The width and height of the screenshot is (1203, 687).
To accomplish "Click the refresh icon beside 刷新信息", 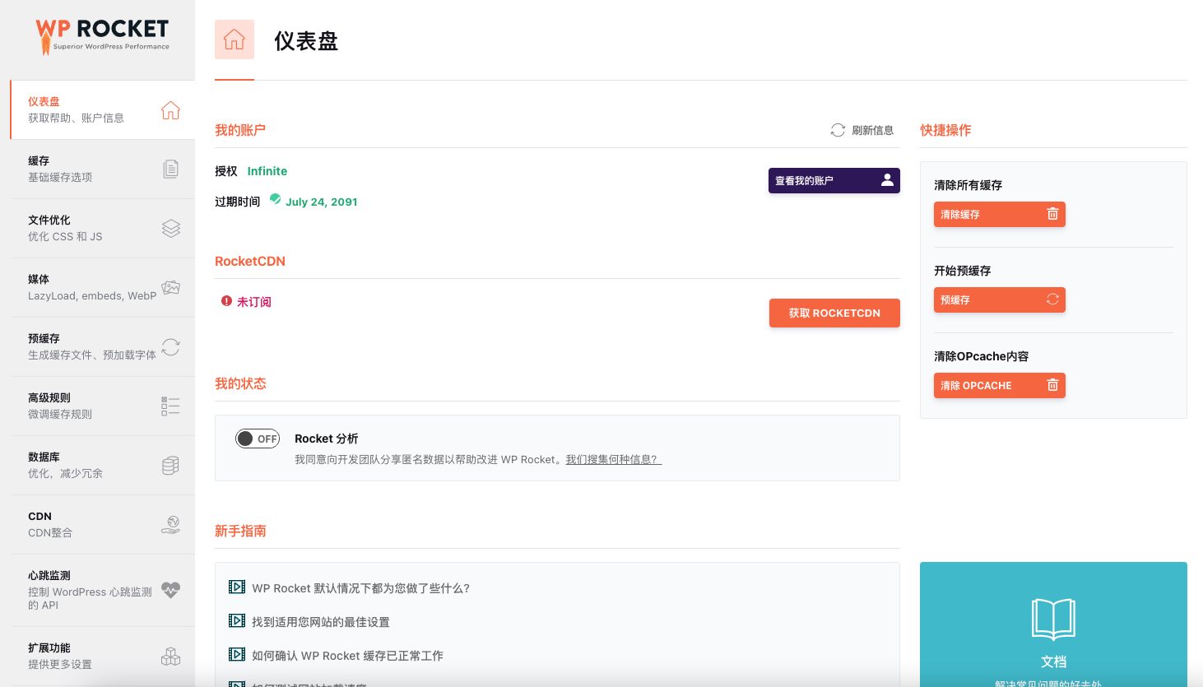I will [x=838, y=130].
